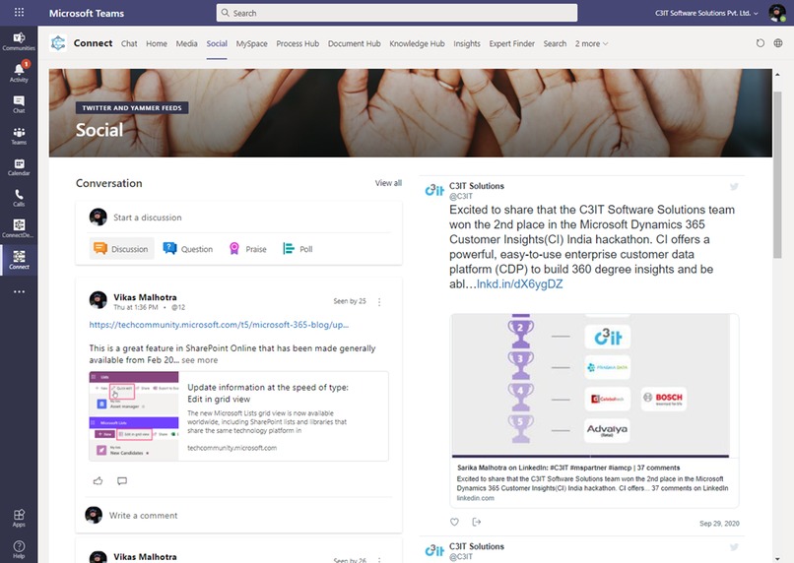
Task: Open C3IT Solutions name on second tweet
Action: (x=477, y=547)
